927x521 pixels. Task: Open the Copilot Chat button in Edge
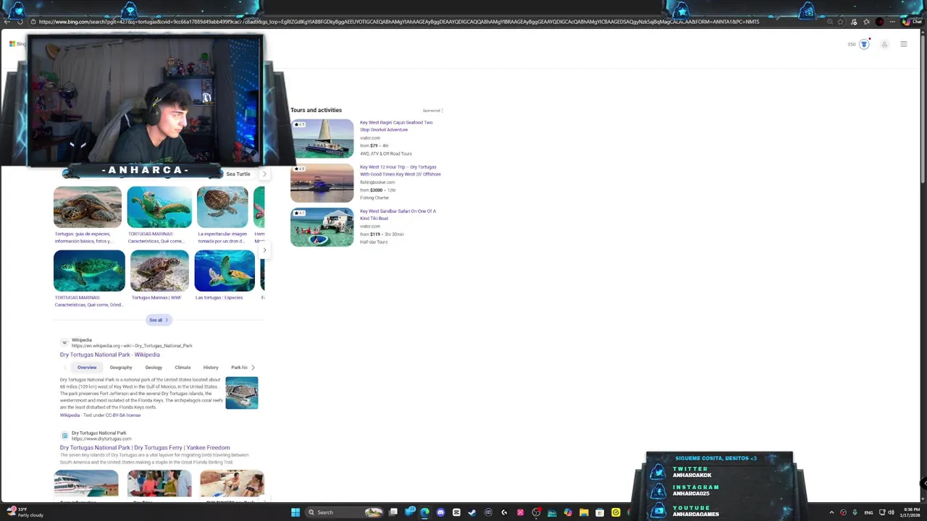tap(911, 22)
